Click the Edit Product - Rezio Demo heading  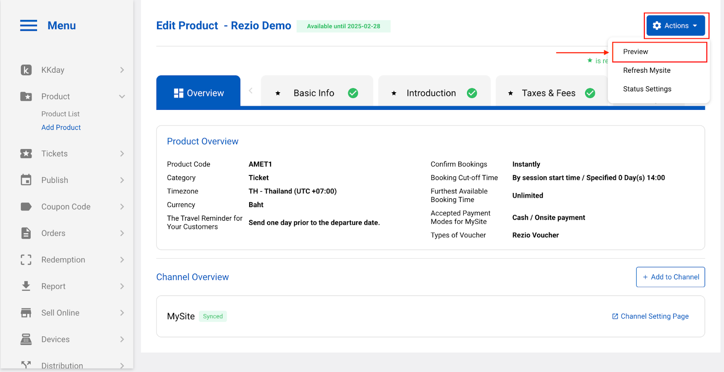point(224,26)
